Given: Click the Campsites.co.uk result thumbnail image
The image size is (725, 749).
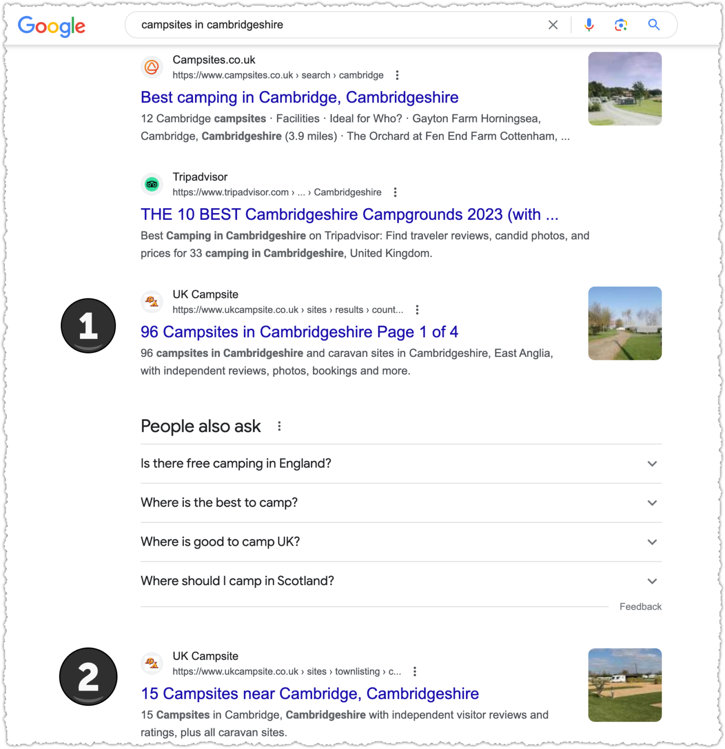Looking at the screenshot, I should 625,89.
